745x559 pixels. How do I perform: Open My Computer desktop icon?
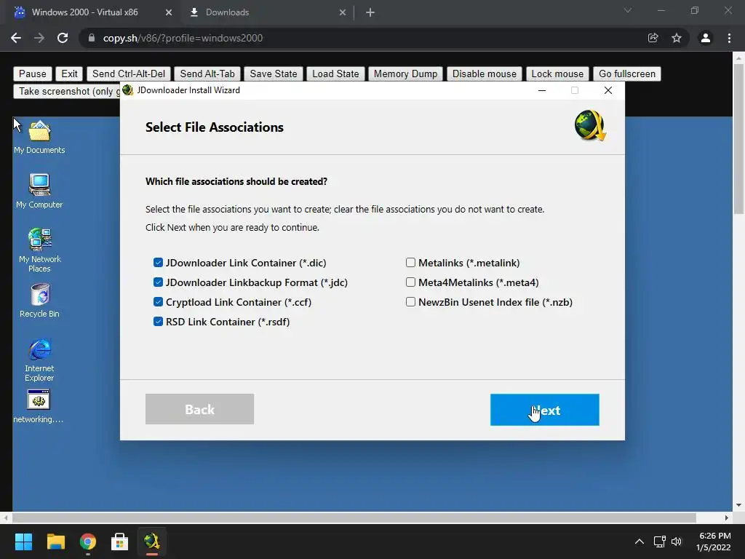(39, 191)
